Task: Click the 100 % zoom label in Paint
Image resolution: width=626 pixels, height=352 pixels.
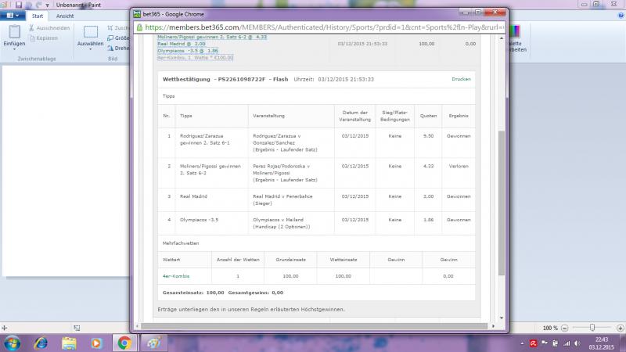Action: pyautogui.click(x=550, y=328)
